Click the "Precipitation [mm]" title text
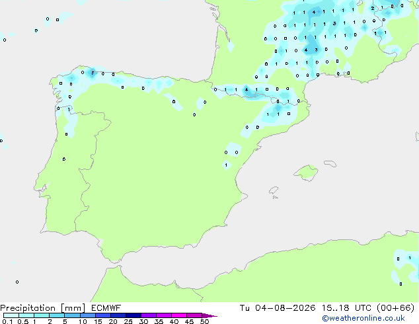This screenshot has height=324, width=419. tap(42, 308)
